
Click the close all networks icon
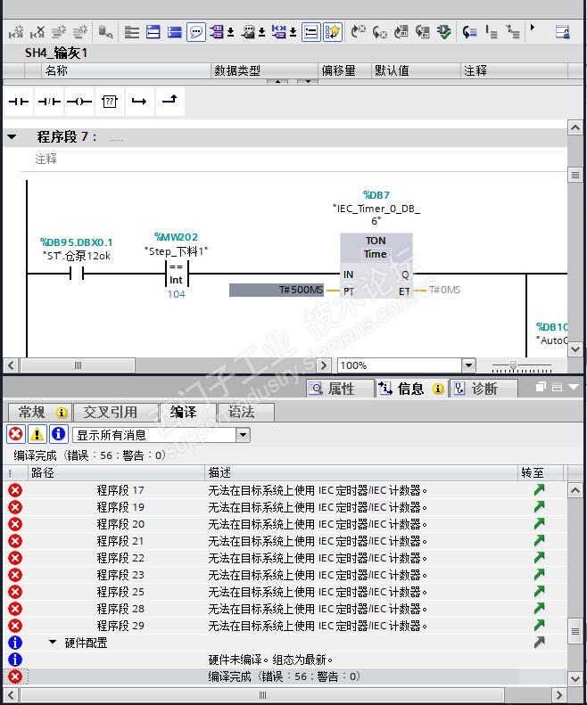(x=153, y=32)
